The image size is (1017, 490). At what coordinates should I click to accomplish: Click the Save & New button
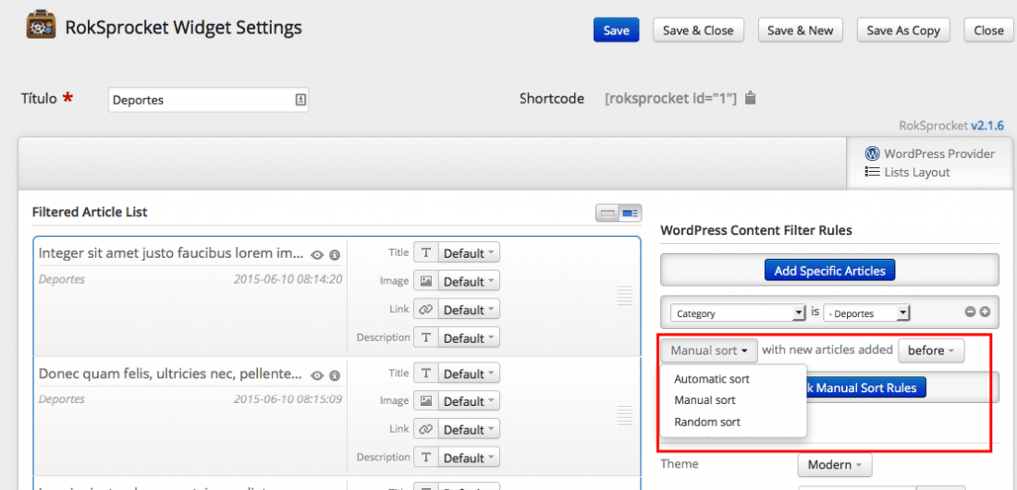pyautogui.click(x=801, y=30)
